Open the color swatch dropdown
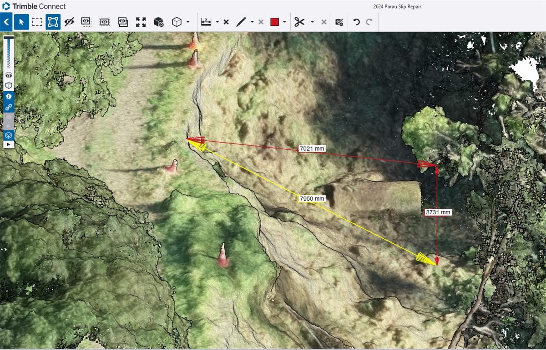This screenshot has width=546, height=350. click(x=284, y=22)
